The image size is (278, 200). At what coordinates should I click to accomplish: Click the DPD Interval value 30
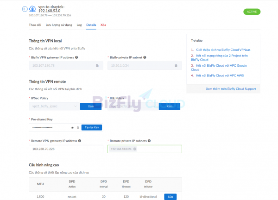pyautogui.click(x=104, y=197)
